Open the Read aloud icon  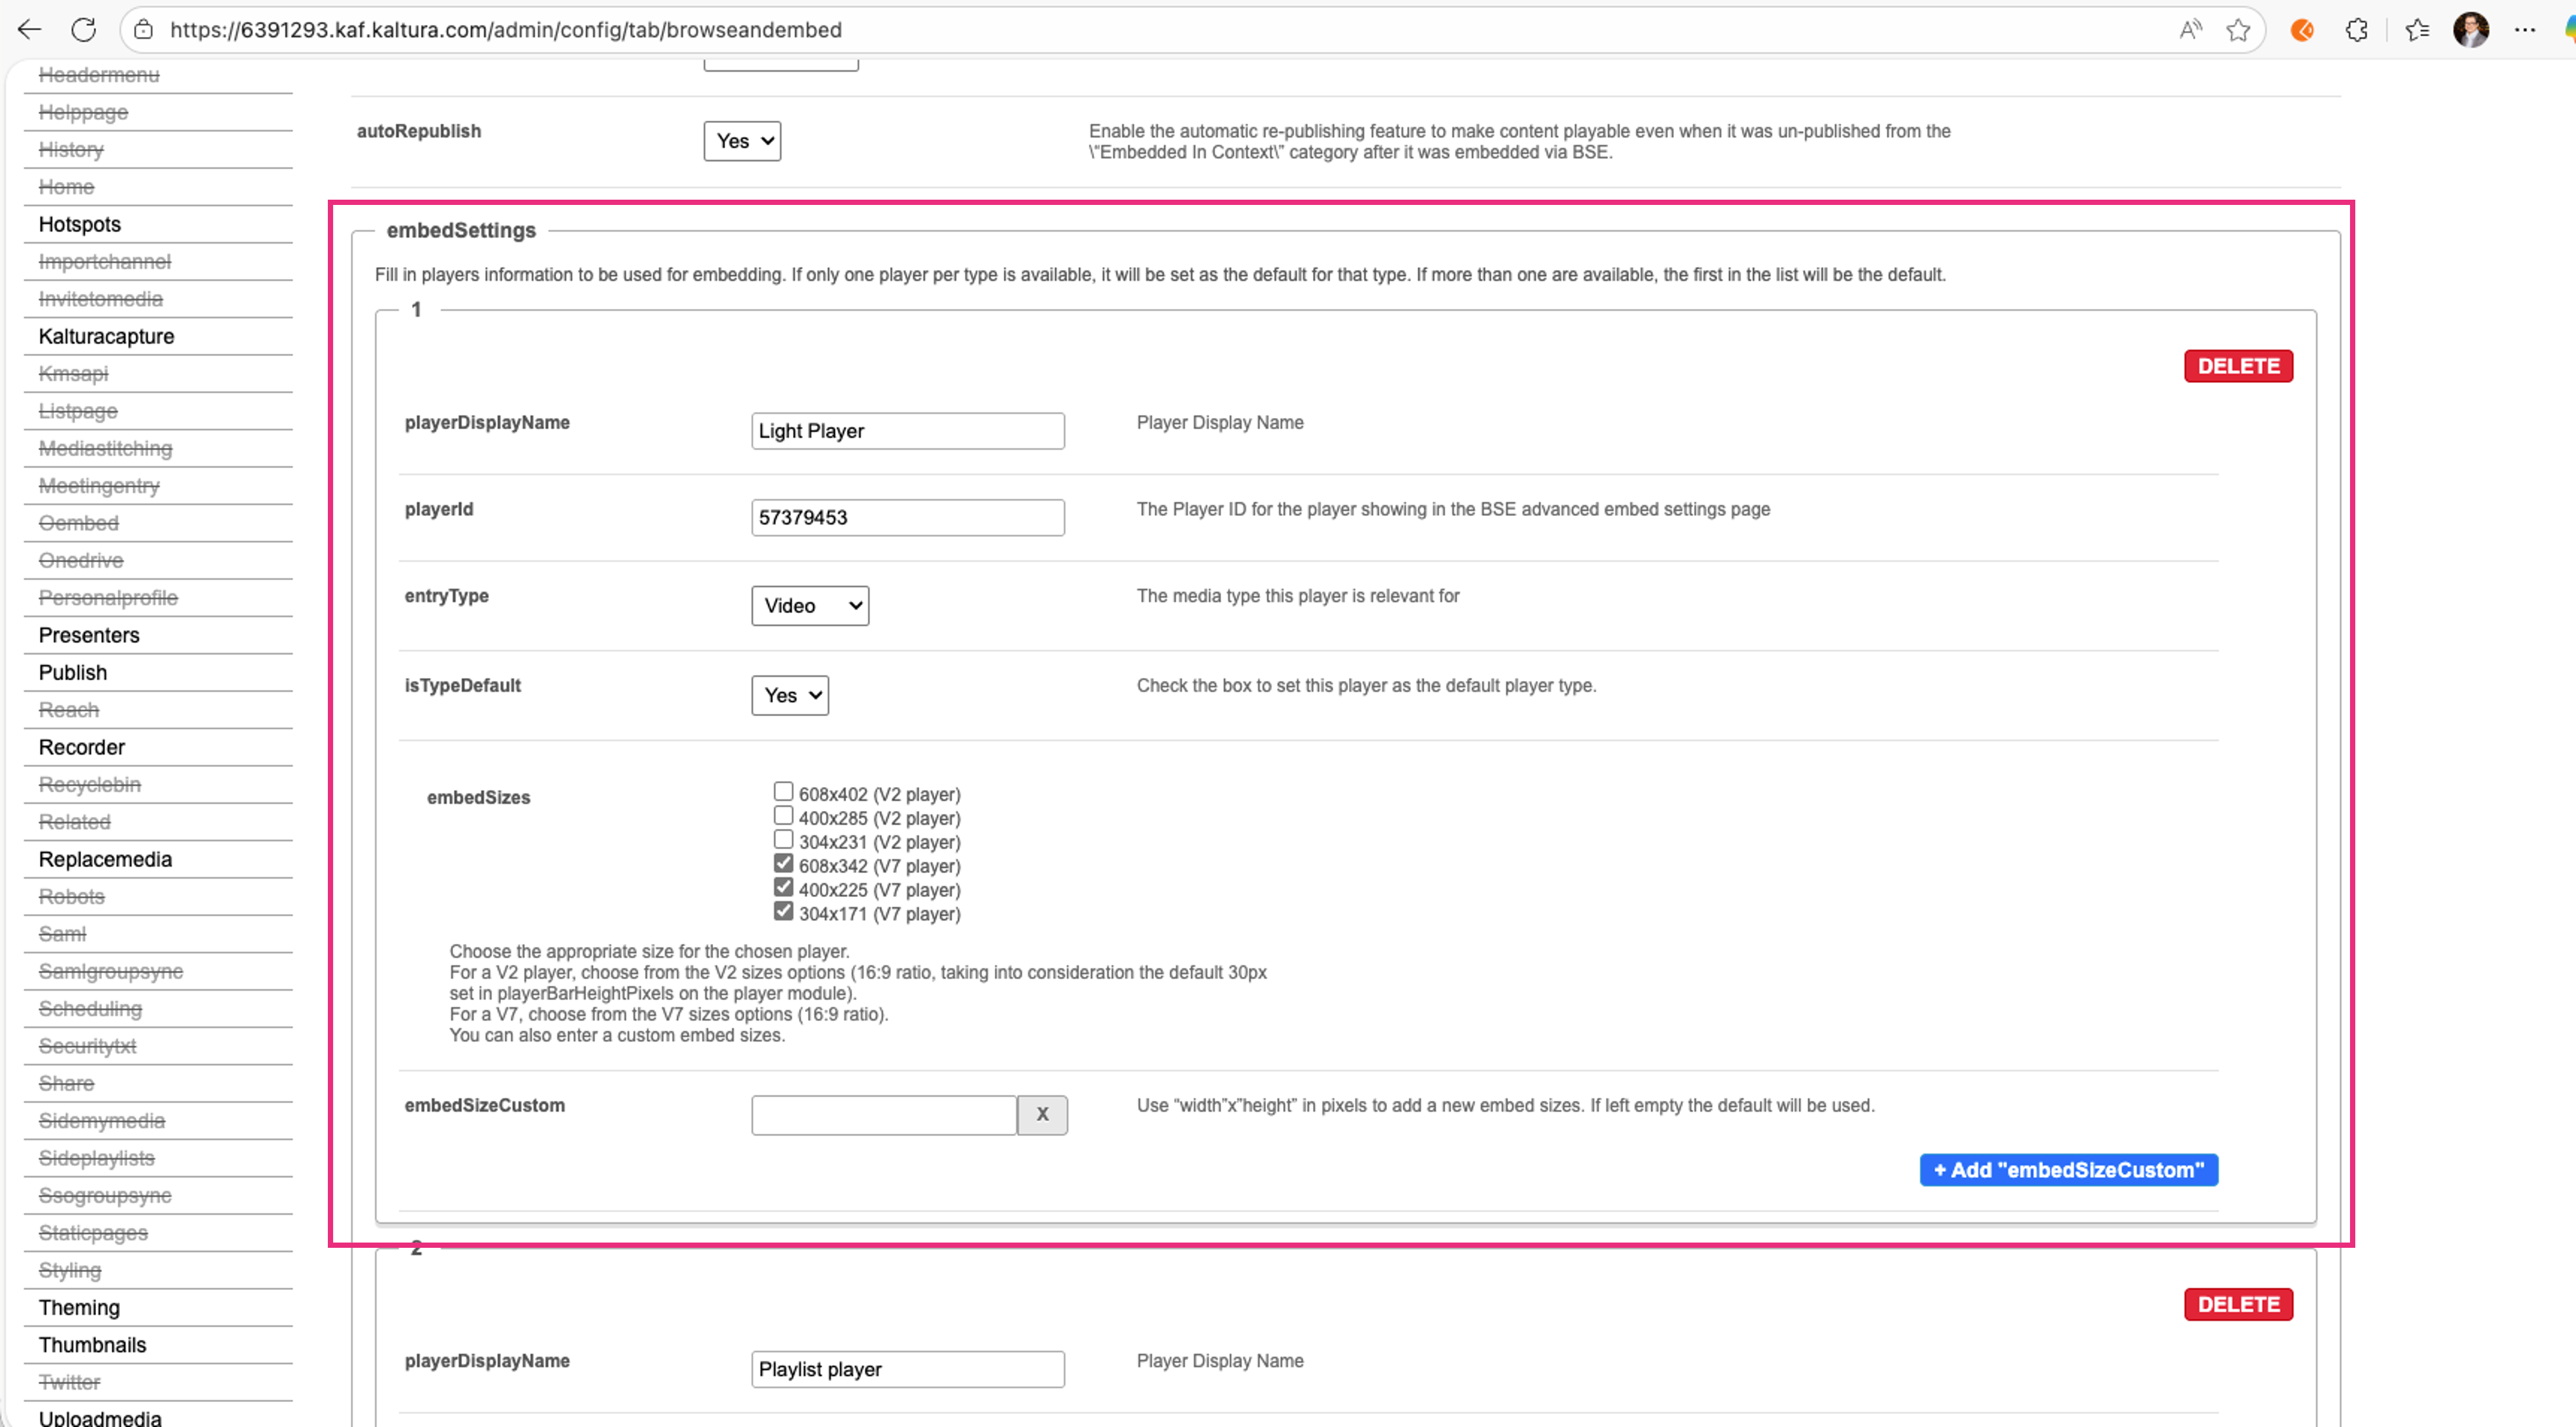coord(2190,30)
